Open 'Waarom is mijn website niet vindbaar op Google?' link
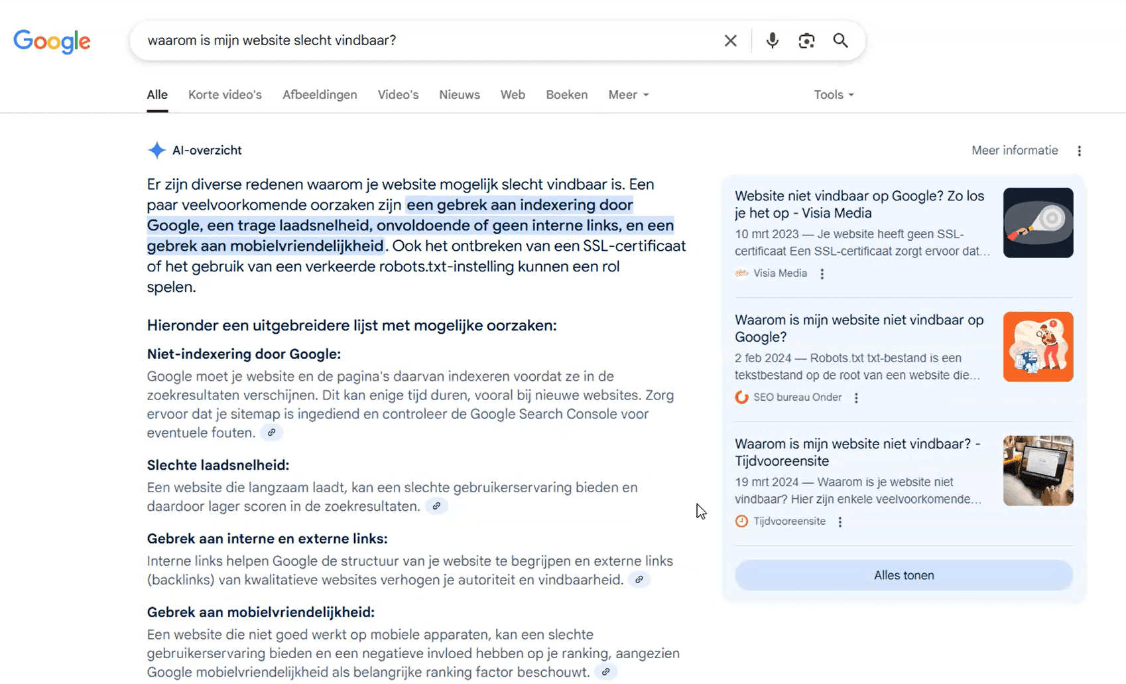1126x684 pixels. pos(859,328)
